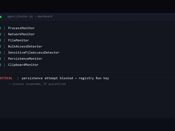Click the red CRITICAL severity label
Screen dimensions: 175x131
[x=6, y=78]
